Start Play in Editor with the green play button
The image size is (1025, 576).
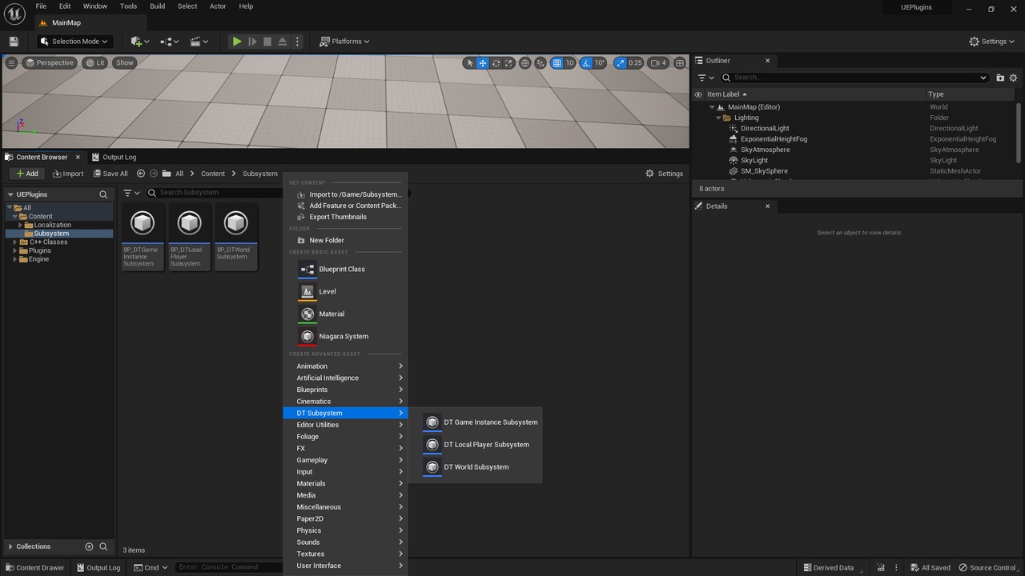[237, 42]
